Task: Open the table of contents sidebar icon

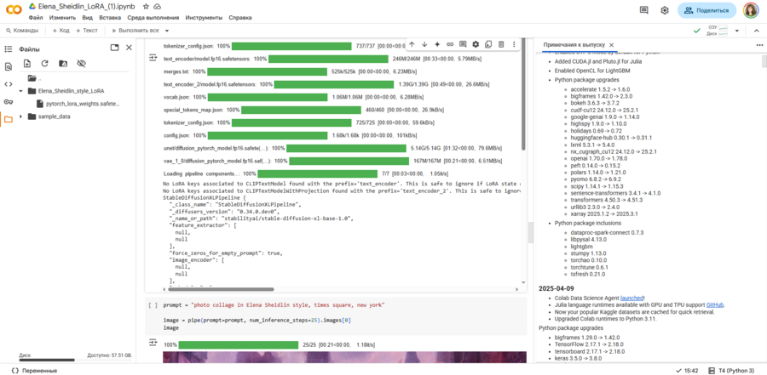Action: point(8,48)
